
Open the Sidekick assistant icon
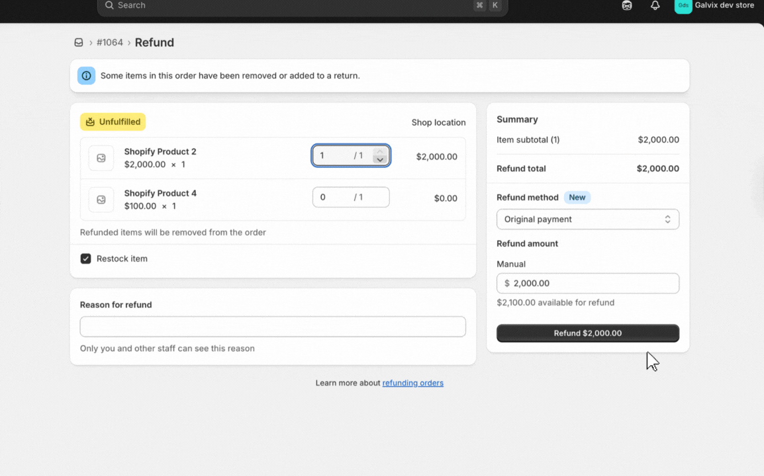point(626,5)
